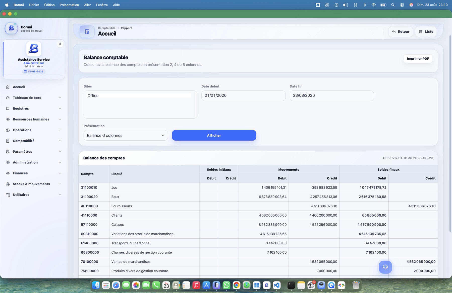Screen dimensions: 452x293
Task: Open the Fenêtre menu
Action: pyautogui.click(x=102, y=5)
